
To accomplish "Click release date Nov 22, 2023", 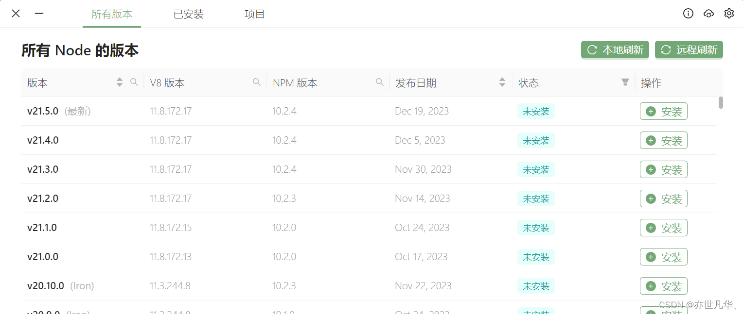I will (x=423, y=286).
